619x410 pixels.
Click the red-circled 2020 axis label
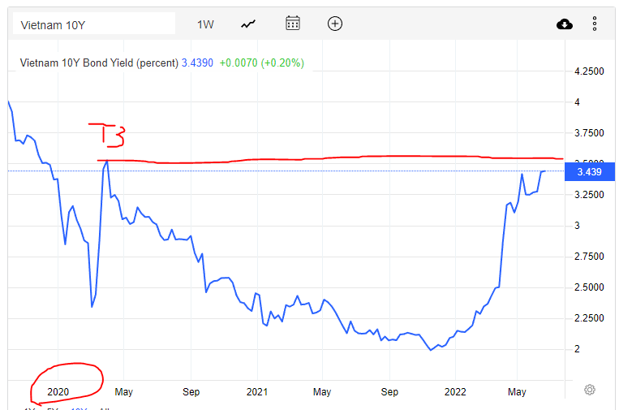coord(58,391)
